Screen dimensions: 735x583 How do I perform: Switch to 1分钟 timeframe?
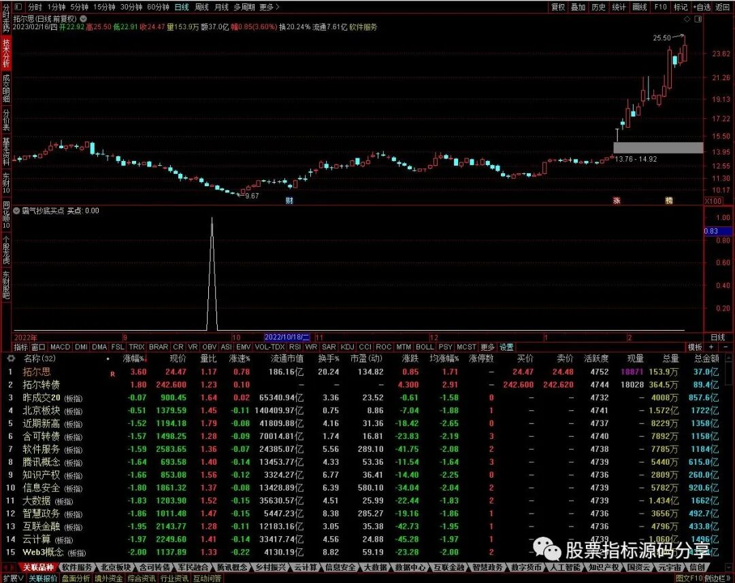pyautogui.click(x=56, y=7)
